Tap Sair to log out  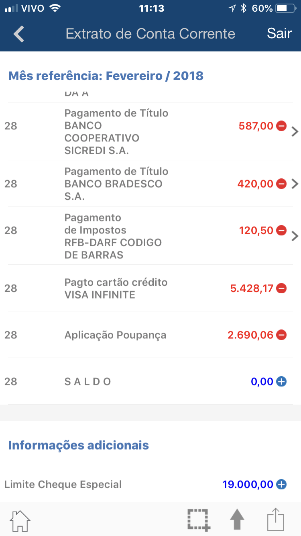[x=279, y=33]
